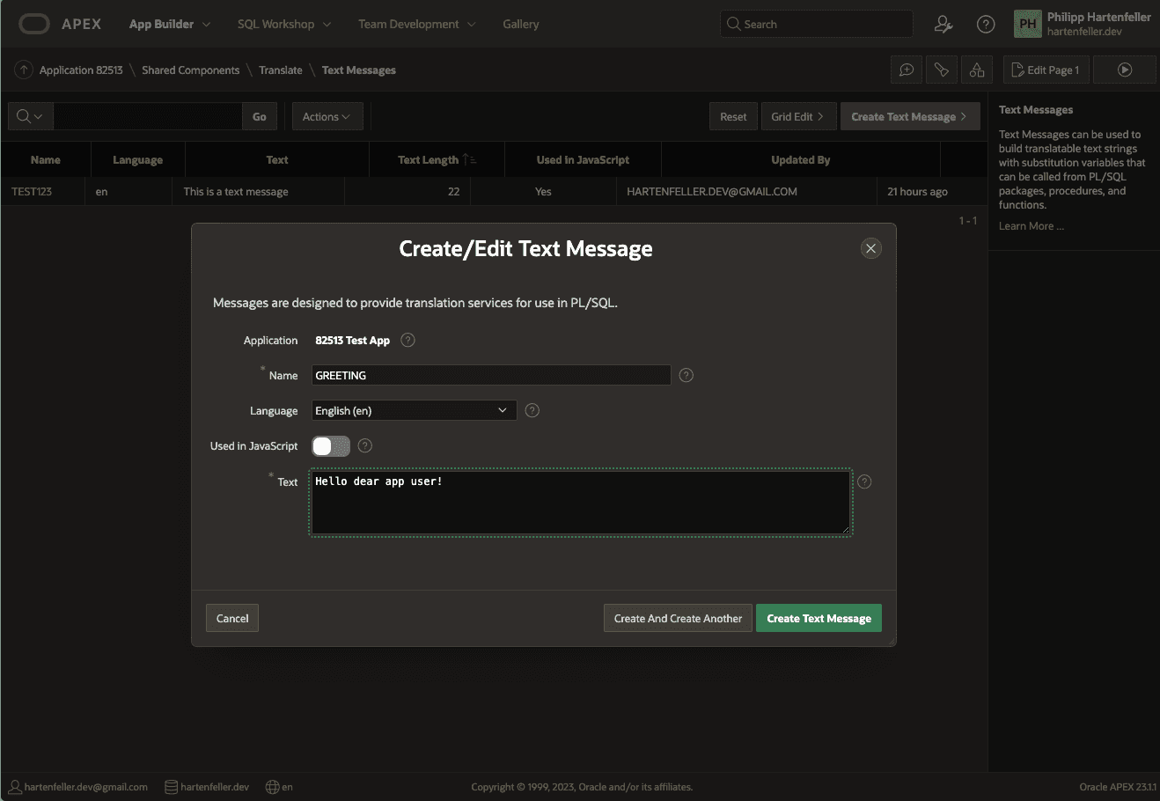Open the feedback dialog via speech bubble icon
1160x801 pixels.
907,70
